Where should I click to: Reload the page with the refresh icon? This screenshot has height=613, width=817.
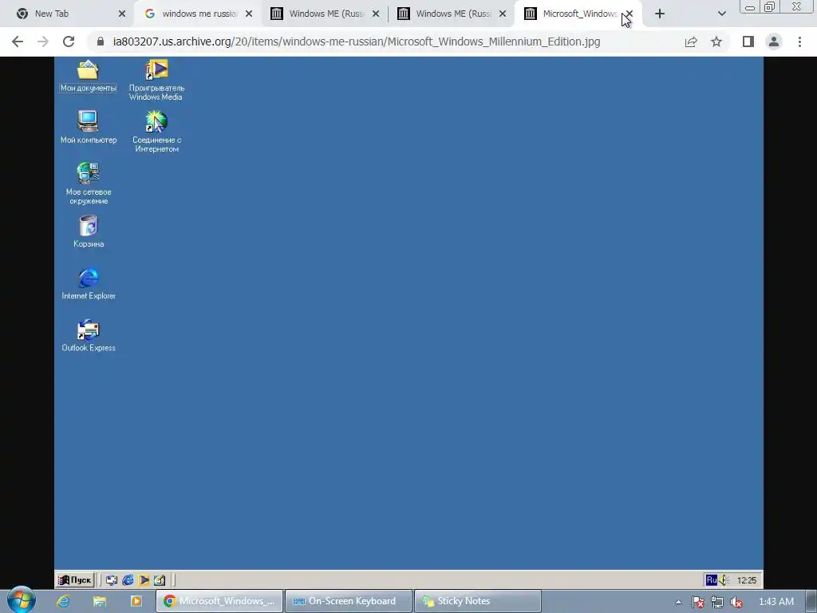pyautogui.click(x=69, y=42)
